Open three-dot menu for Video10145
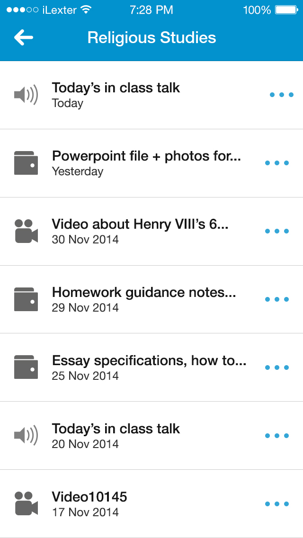303x538 pixels. tap(277, 504)
